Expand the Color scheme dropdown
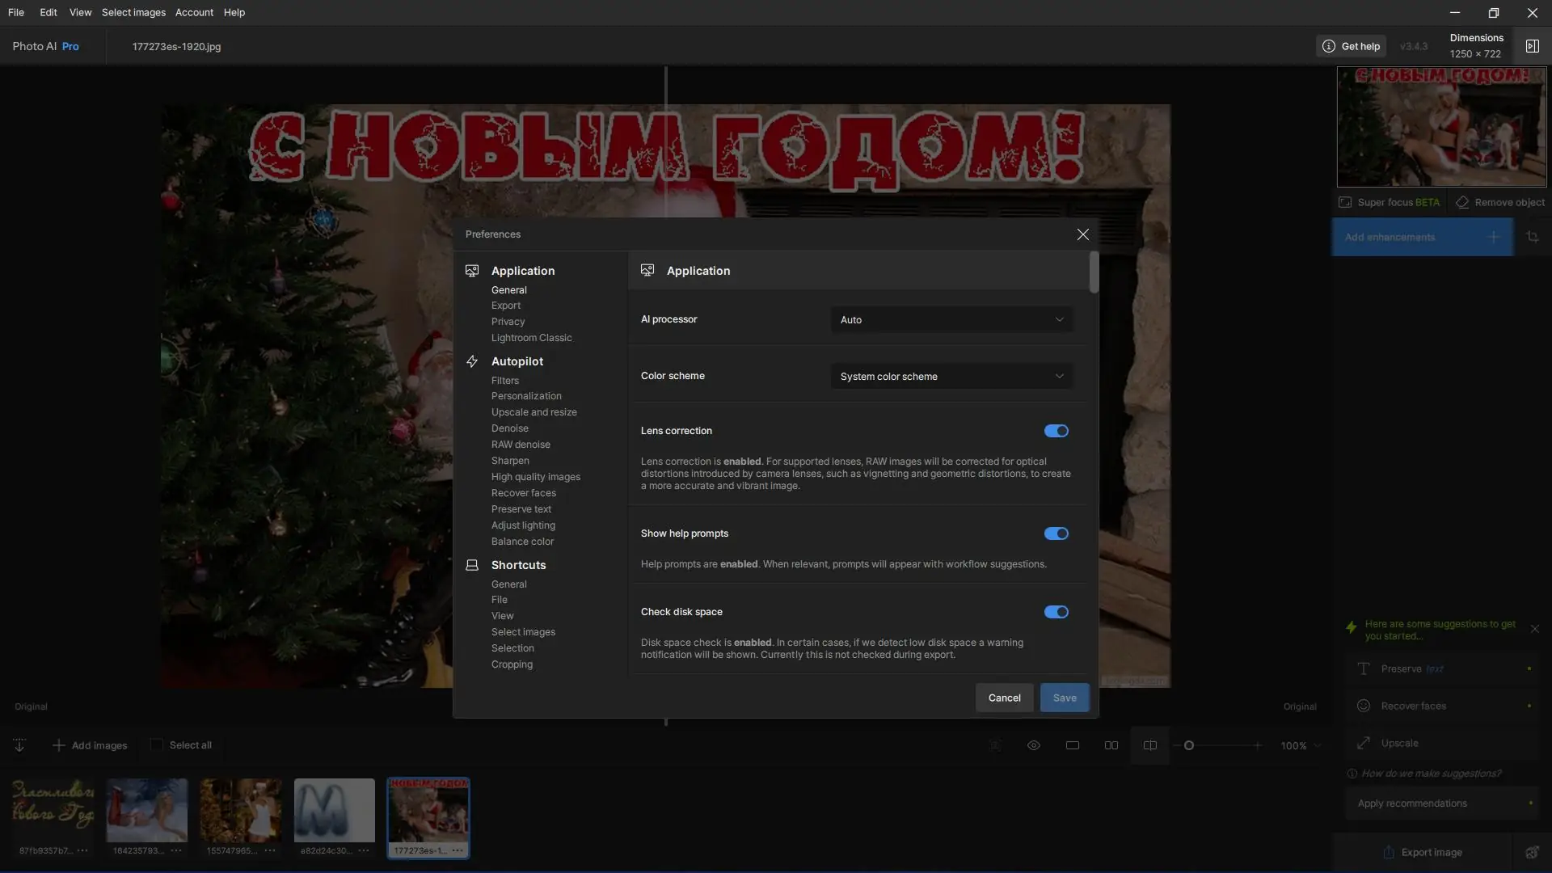The width and height of the screenshot is (1552, 873). [951, 377]
